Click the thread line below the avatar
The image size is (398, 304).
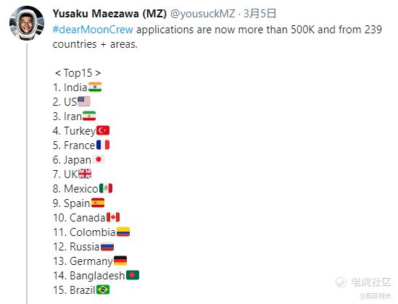coord(27,174)
